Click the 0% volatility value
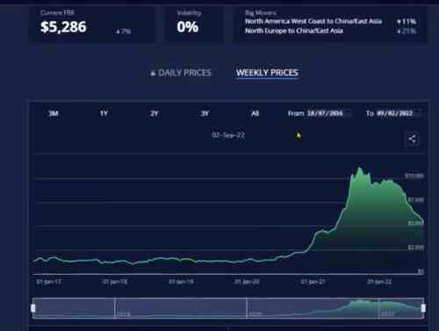The height and width of the screenshot is (331, 439). click(x=188, y=27)
